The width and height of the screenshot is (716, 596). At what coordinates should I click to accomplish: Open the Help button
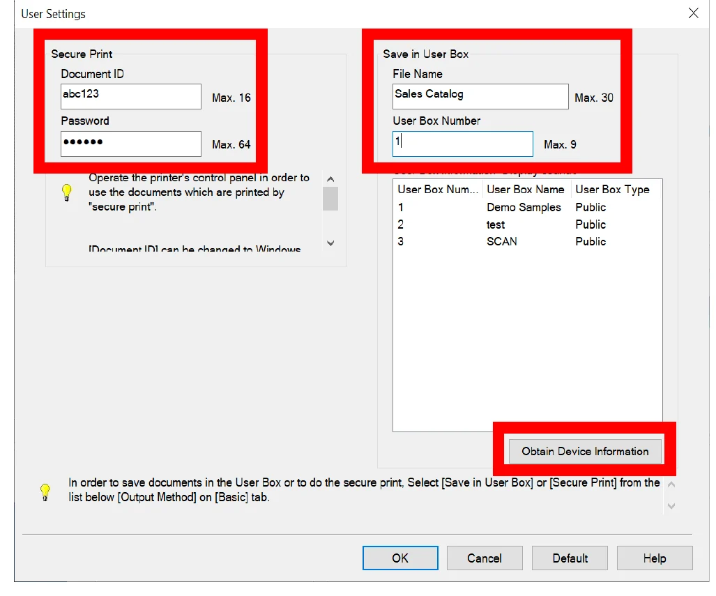tap(655, 558)
